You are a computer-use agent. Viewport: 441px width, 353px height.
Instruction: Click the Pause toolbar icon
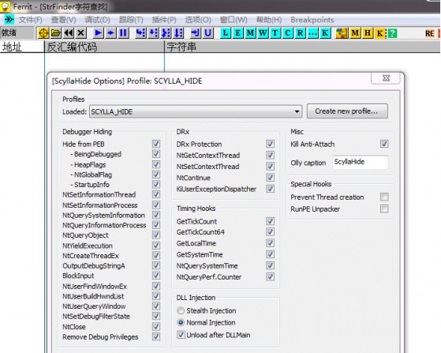pos(123,33)
